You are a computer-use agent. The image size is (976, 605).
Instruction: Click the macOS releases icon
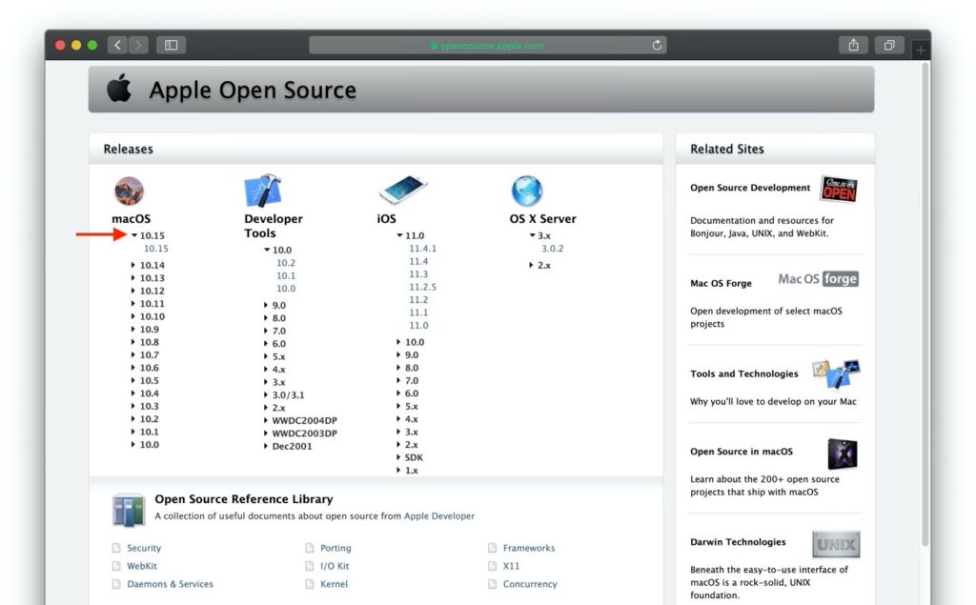130,190
